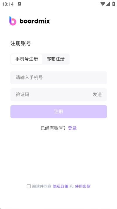Tap the boardmix gradient logo icon
Screen dimensions: 117x209
[x=13, y=21]
